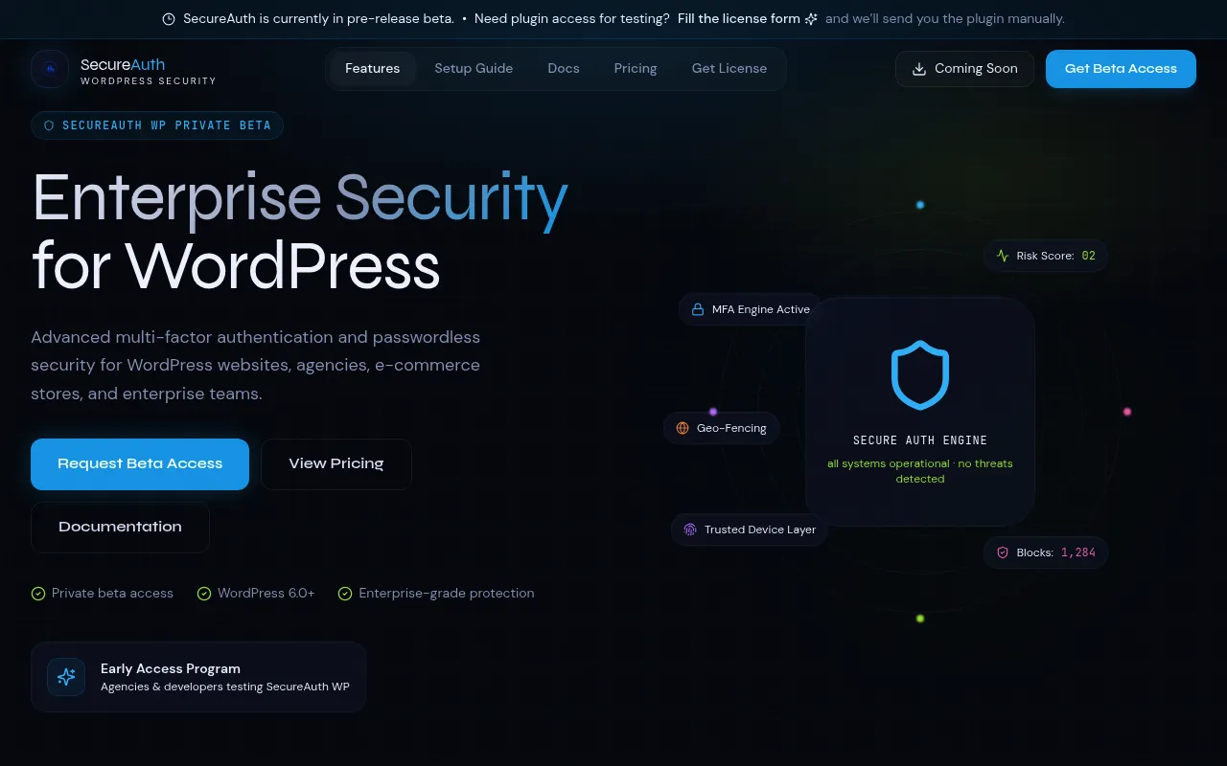The image size is (1227, 766).
Task: Click the sparkle icon after license form link
Action: click(811, 19)
